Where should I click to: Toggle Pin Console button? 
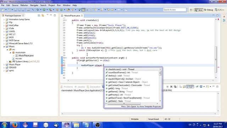click(x=197, y=87)
